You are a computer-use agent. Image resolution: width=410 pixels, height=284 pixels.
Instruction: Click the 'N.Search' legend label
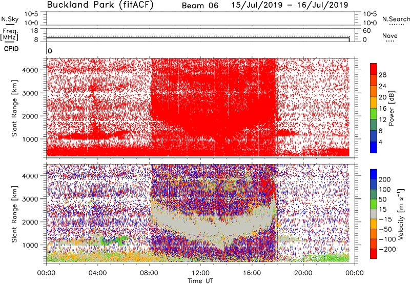click(x=396, y=19)
